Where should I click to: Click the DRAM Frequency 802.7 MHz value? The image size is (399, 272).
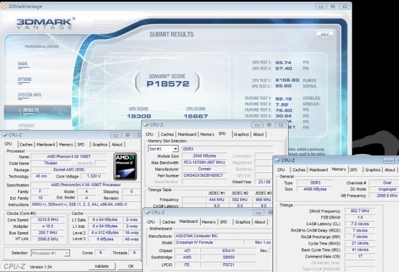[x=360, y=211]
